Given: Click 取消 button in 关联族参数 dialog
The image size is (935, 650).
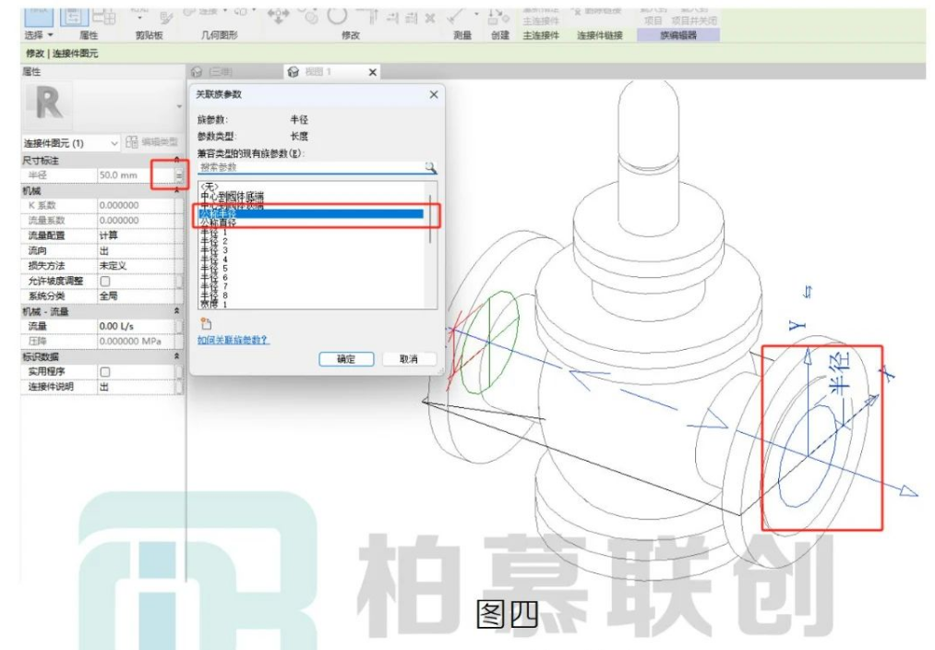Looking at the screenshot, I should (409, 359).
